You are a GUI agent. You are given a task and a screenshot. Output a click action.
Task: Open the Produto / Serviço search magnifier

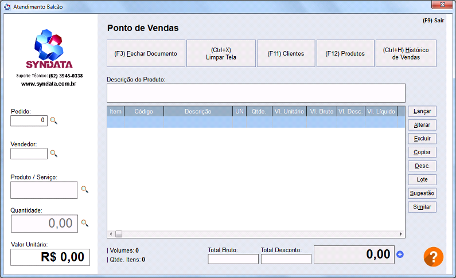pyautogui.click(x=85, y=189)
